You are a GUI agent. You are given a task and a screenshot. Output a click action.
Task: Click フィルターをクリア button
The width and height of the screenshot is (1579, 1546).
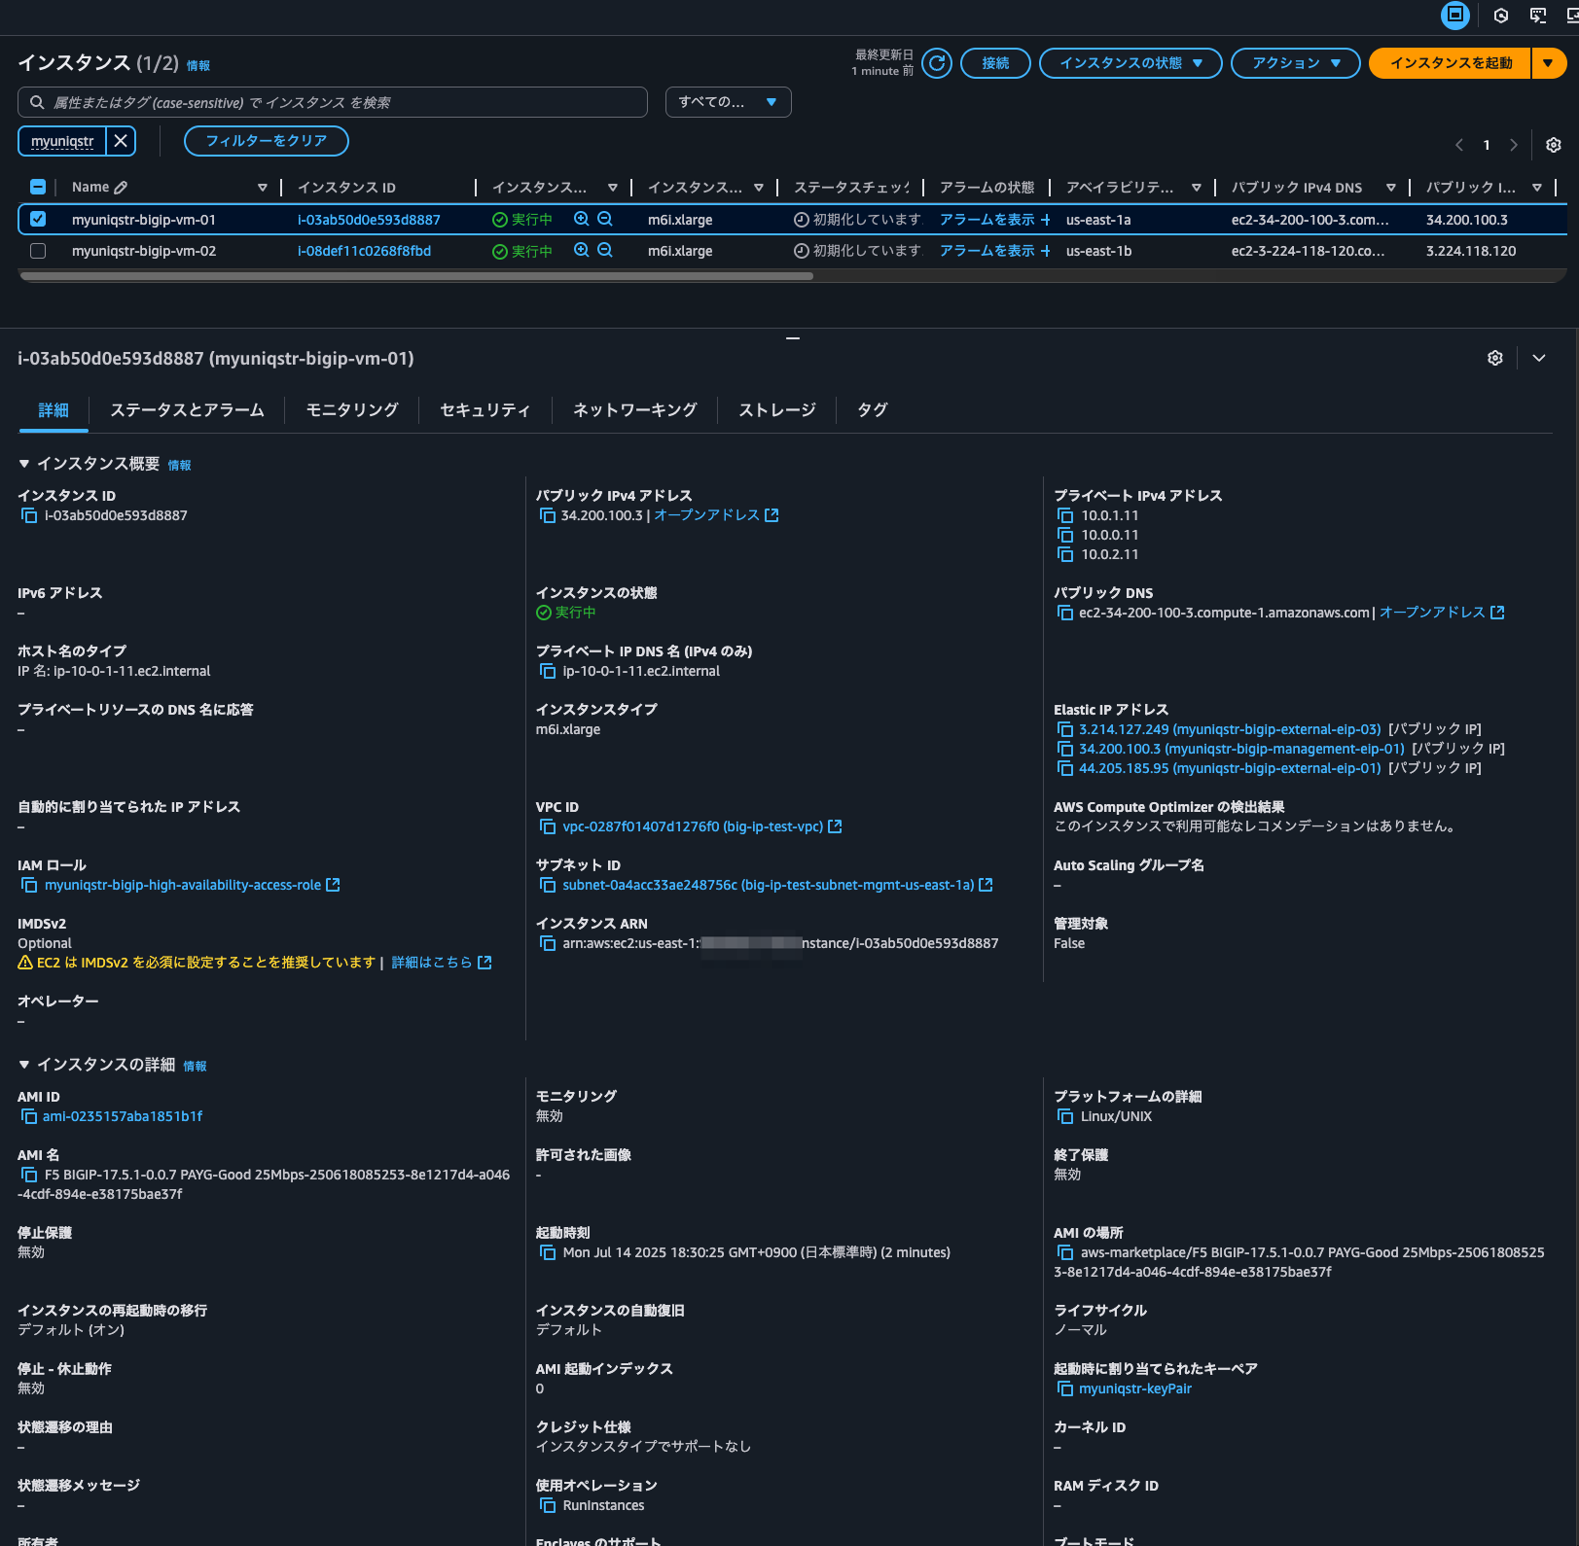(x=267, y=141)
